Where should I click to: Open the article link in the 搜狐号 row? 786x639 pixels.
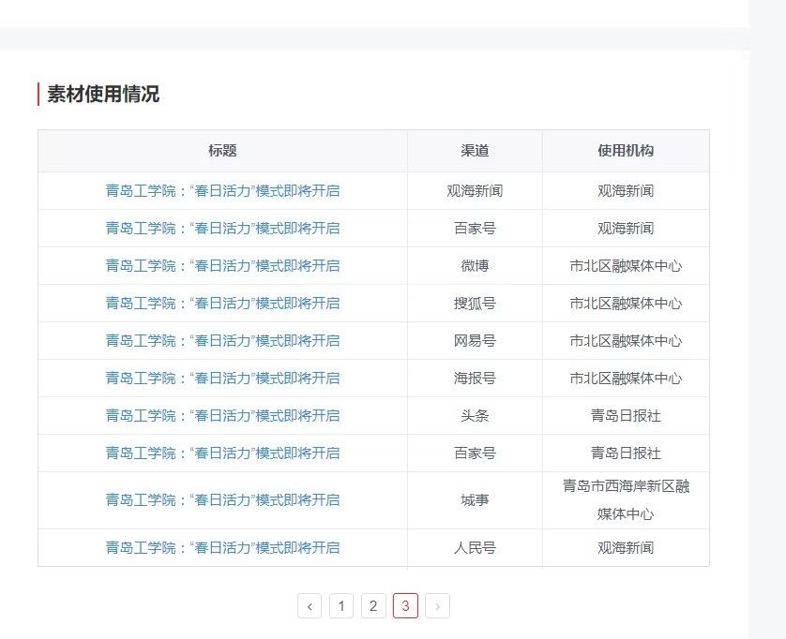coord(222,304)
